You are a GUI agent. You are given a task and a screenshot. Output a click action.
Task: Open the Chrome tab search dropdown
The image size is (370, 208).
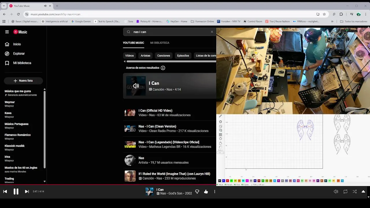pyautogui.click(x=4, y=6)
